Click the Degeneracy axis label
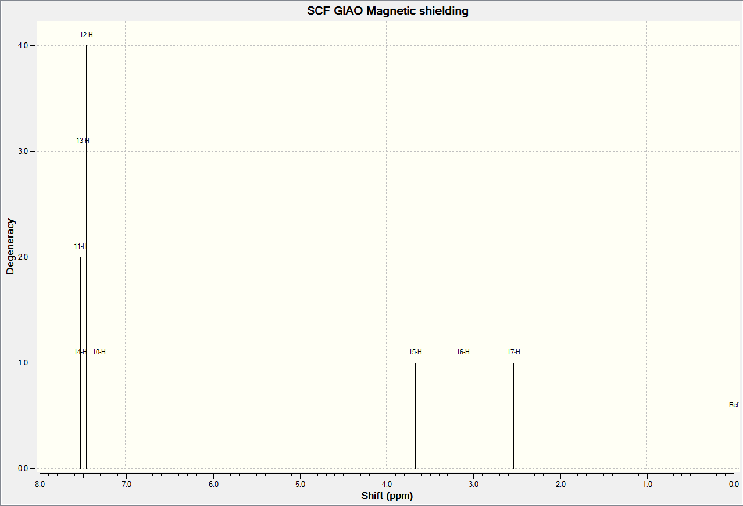 10,246
